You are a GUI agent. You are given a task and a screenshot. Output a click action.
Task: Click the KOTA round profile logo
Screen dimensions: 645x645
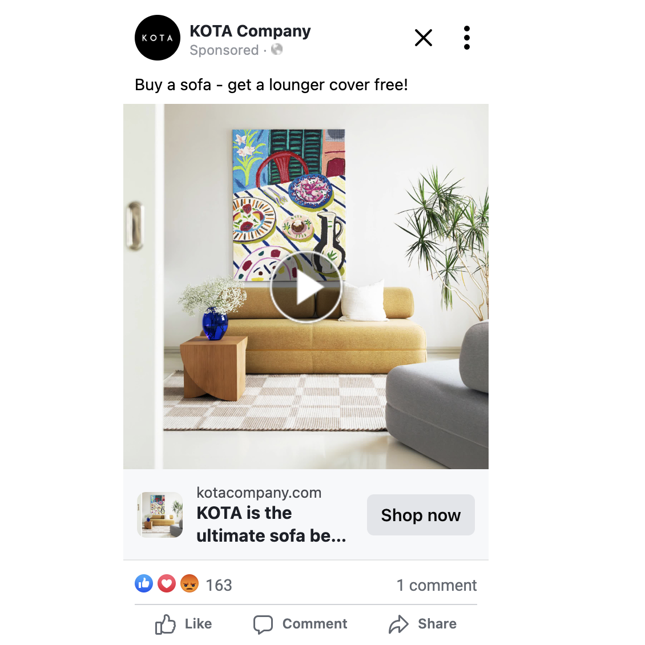click(157, 38)
